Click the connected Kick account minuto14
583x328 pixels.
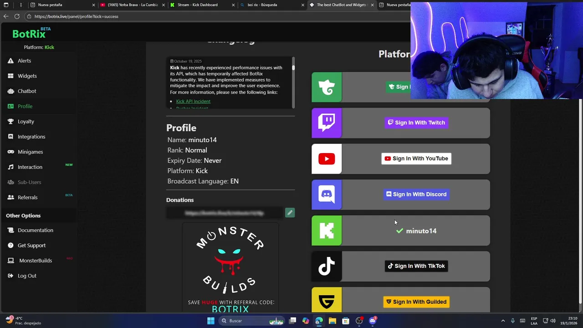416,231
